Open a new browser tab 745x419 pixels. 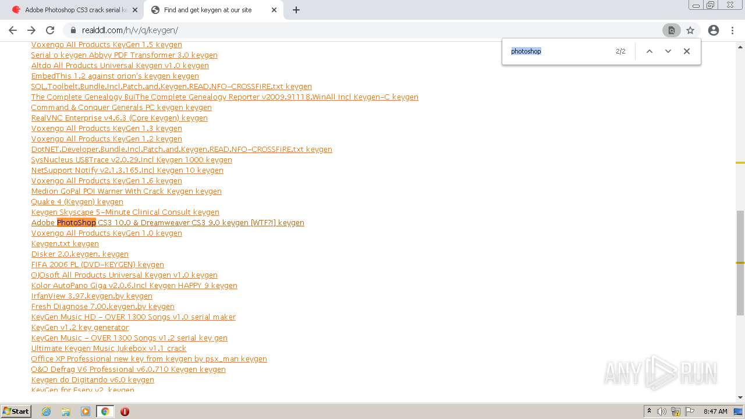click(x=296, y=10)
